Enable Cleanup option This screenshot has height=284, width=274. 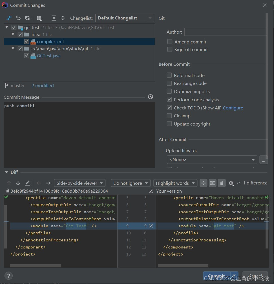[169, 116]
